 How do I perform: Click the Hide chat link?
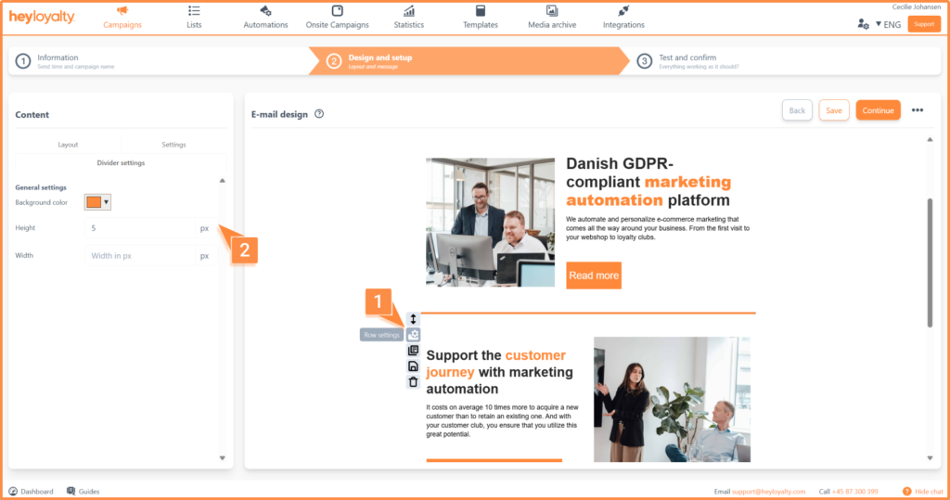(922, 491)
